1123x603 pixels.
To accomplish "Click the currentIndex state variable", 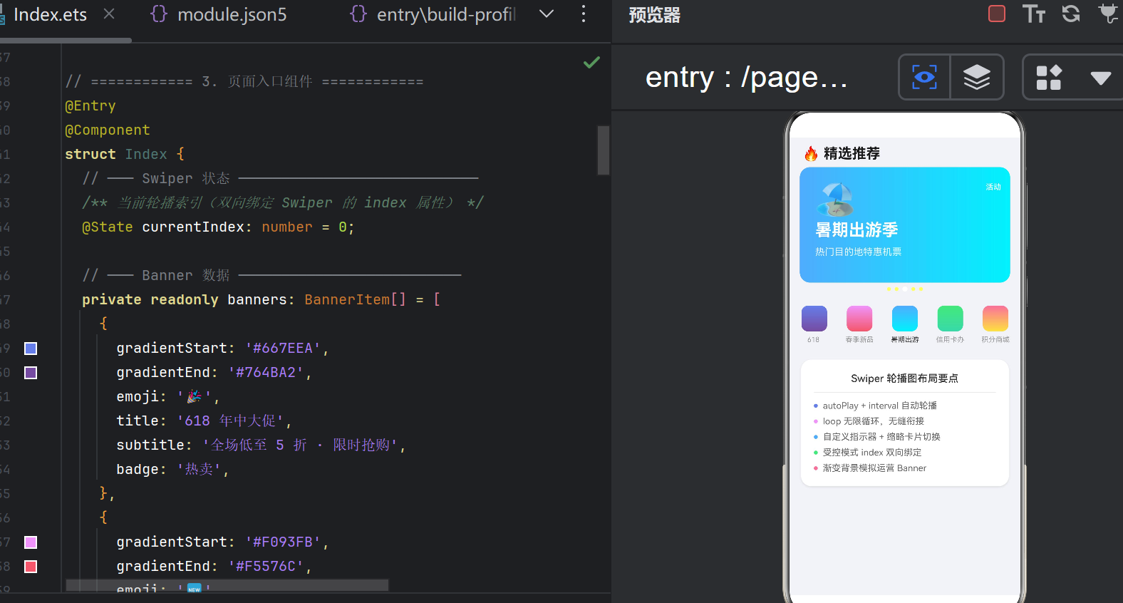I will [x=193, y=227].
